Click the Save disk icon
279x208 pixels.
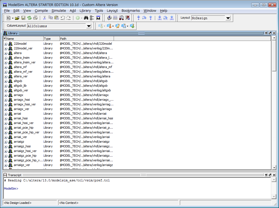(23, 18)
